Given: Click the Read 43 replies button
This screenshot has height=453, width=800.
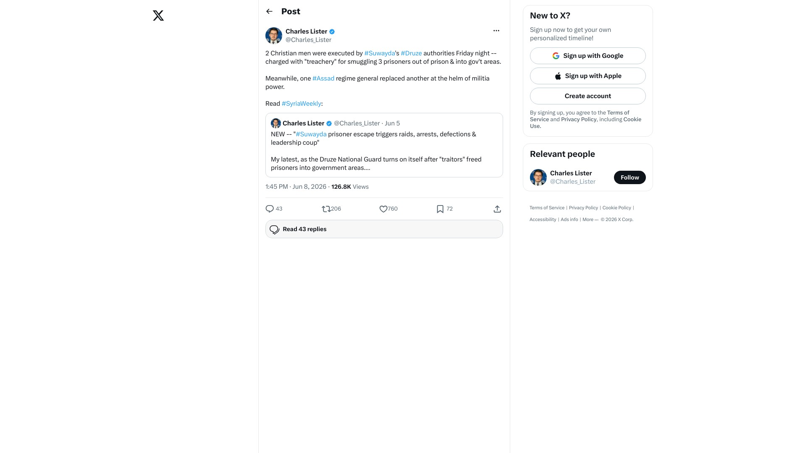Looking at the screenshot, I should [384, 229].
